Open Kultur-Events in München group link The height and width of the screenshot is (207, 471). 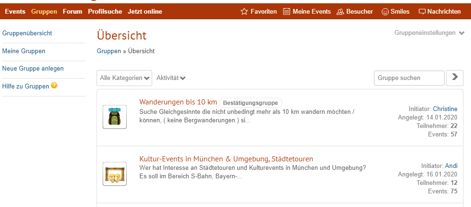[226, 159]
